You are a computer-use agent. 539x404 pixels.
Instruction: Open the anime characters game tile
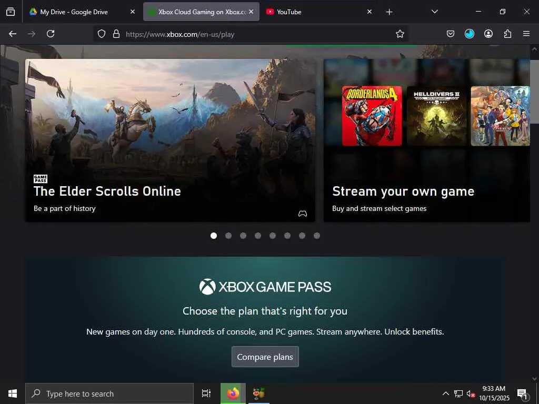(500, 116)
